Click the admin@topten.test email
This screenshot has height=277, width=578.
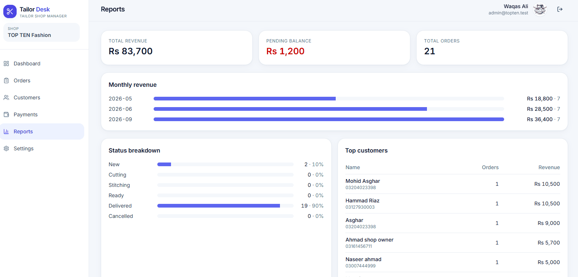(x=508, y=13)
